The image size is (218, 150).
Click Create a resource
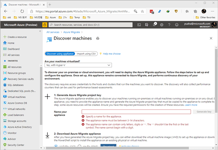15,37
